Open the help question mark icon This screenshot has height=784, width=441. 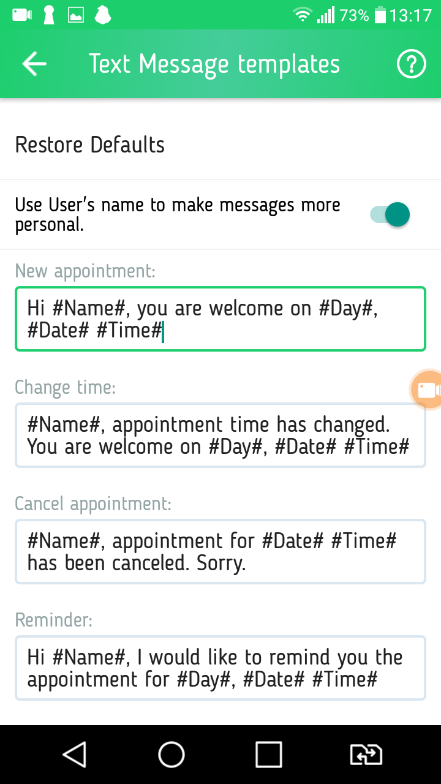[x=411, y=64]
